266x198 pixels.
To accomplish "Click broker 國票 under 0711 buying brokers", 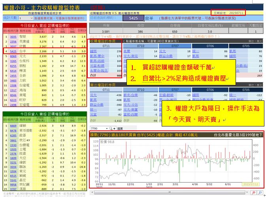I will (x=93, y=51).
